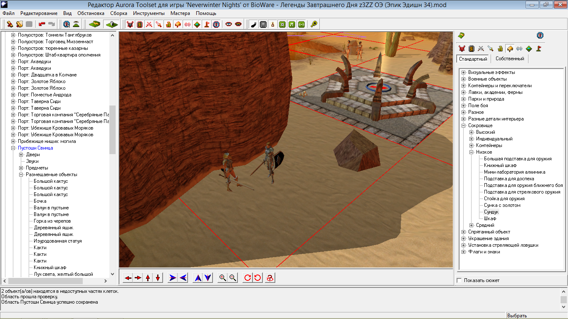Image resolution: width=568 pixels, height=319 pixels.
Task: Click the down arrow of left tree scrollbar
Action: pyautogui.click(x=112, y=274)
